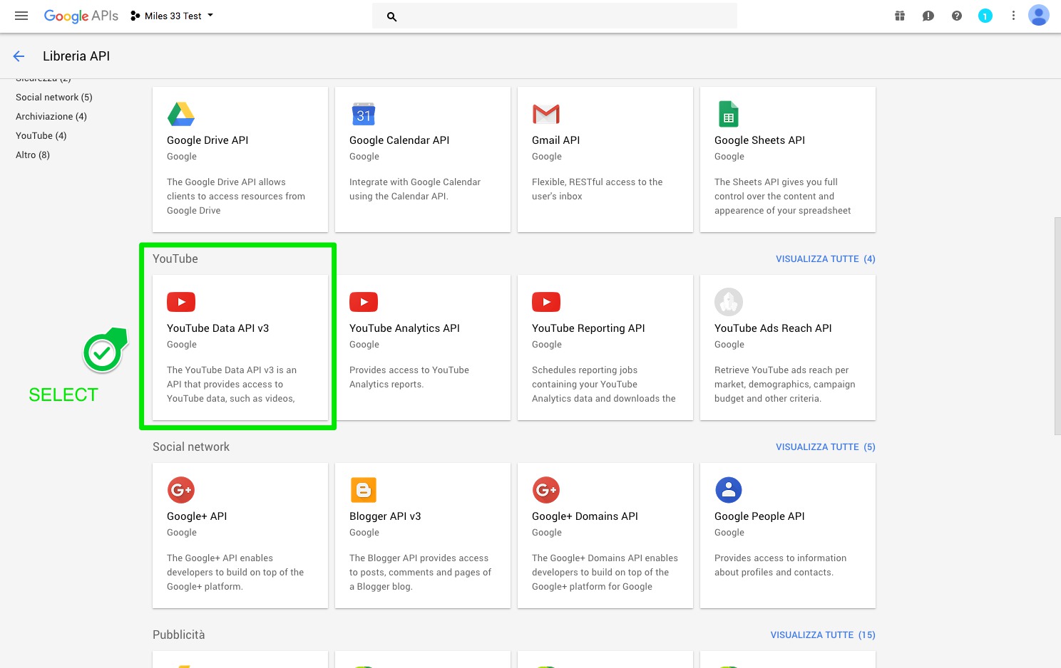Click the feedback alert icon
This screenshot has width=1061, height=668.
coord(928,16)
